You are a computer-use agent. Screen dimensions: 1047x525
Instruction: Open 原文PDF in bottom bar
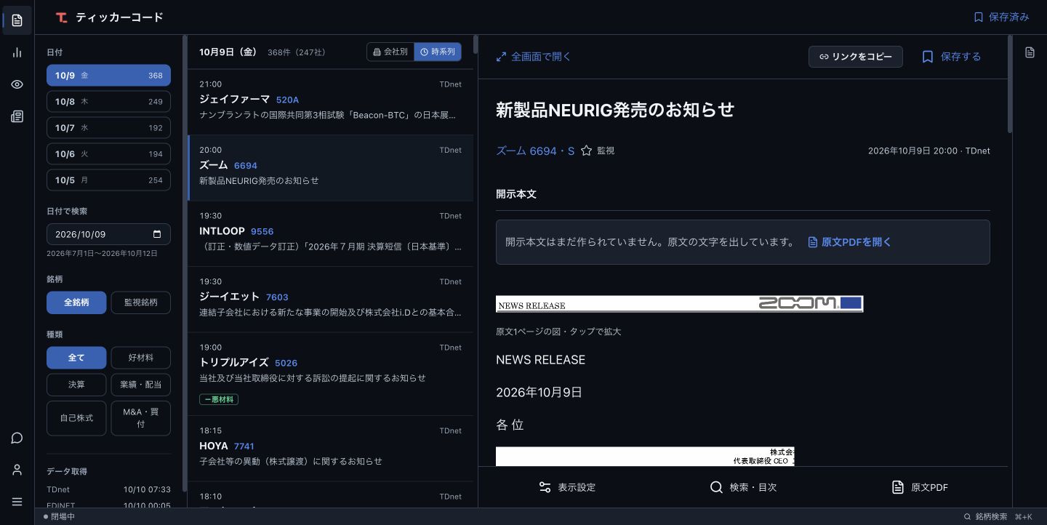(x=920, y=487)
